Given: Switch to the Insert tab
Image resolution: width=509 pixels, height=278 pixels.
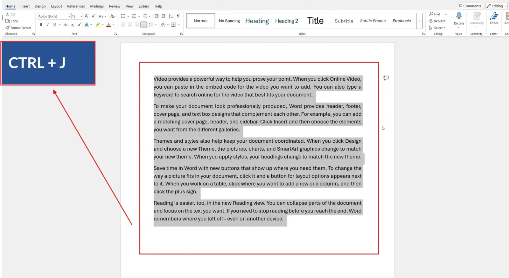Looking at the screenshot, I should 25,6.
